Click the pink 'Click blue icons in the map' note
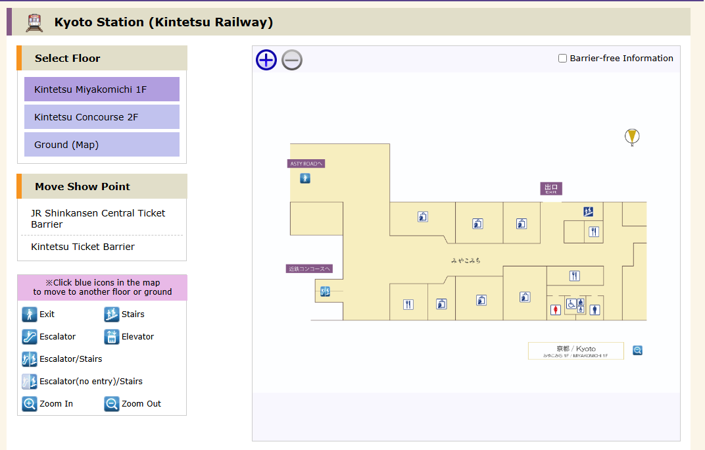The height and width of the screenshot is (450, 705). click(102, 287)
